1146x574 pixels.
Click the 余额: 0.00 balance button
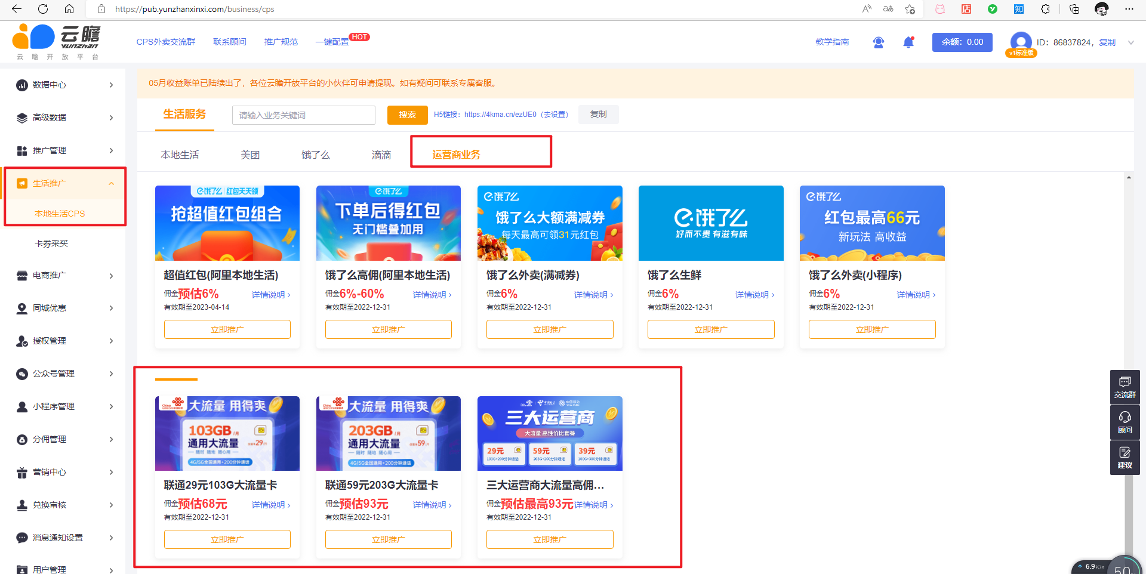(962, 42)
